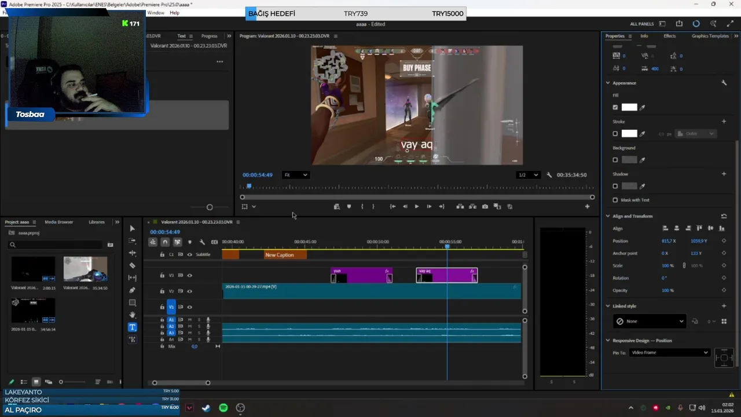
Task: Enable the Background checkbox
Action: [x=615, y=160]
